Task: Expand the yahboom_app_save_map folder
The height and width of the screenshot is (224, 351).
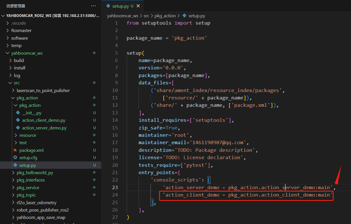Action: [x=50, y=217]
